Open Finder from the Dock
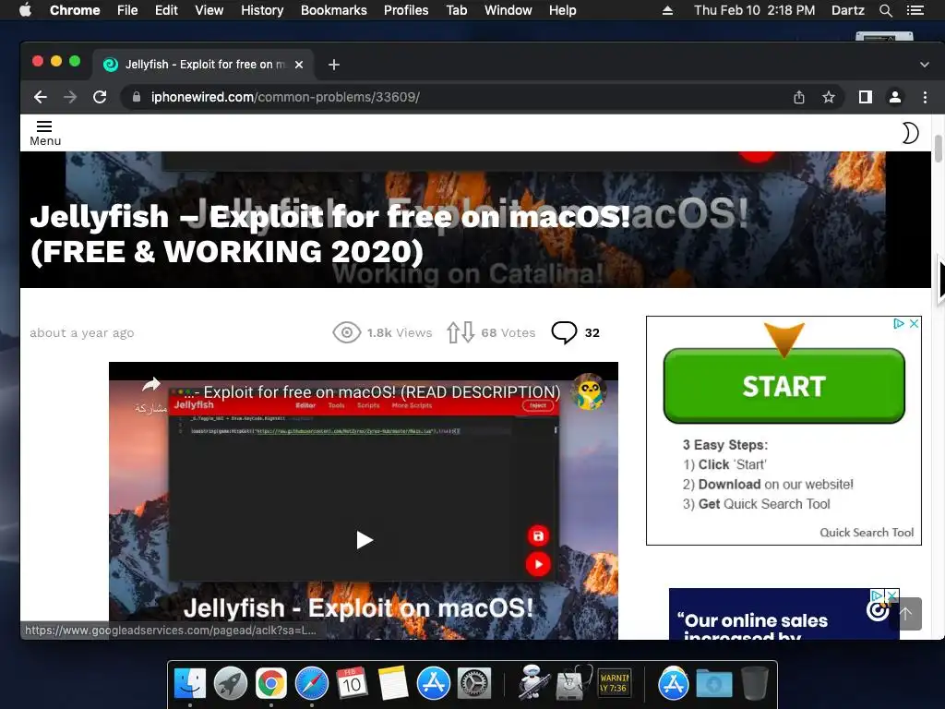Image resolution: width=945 pixels, height=709 pixels. pyautogui.click(x=190, y=684)
